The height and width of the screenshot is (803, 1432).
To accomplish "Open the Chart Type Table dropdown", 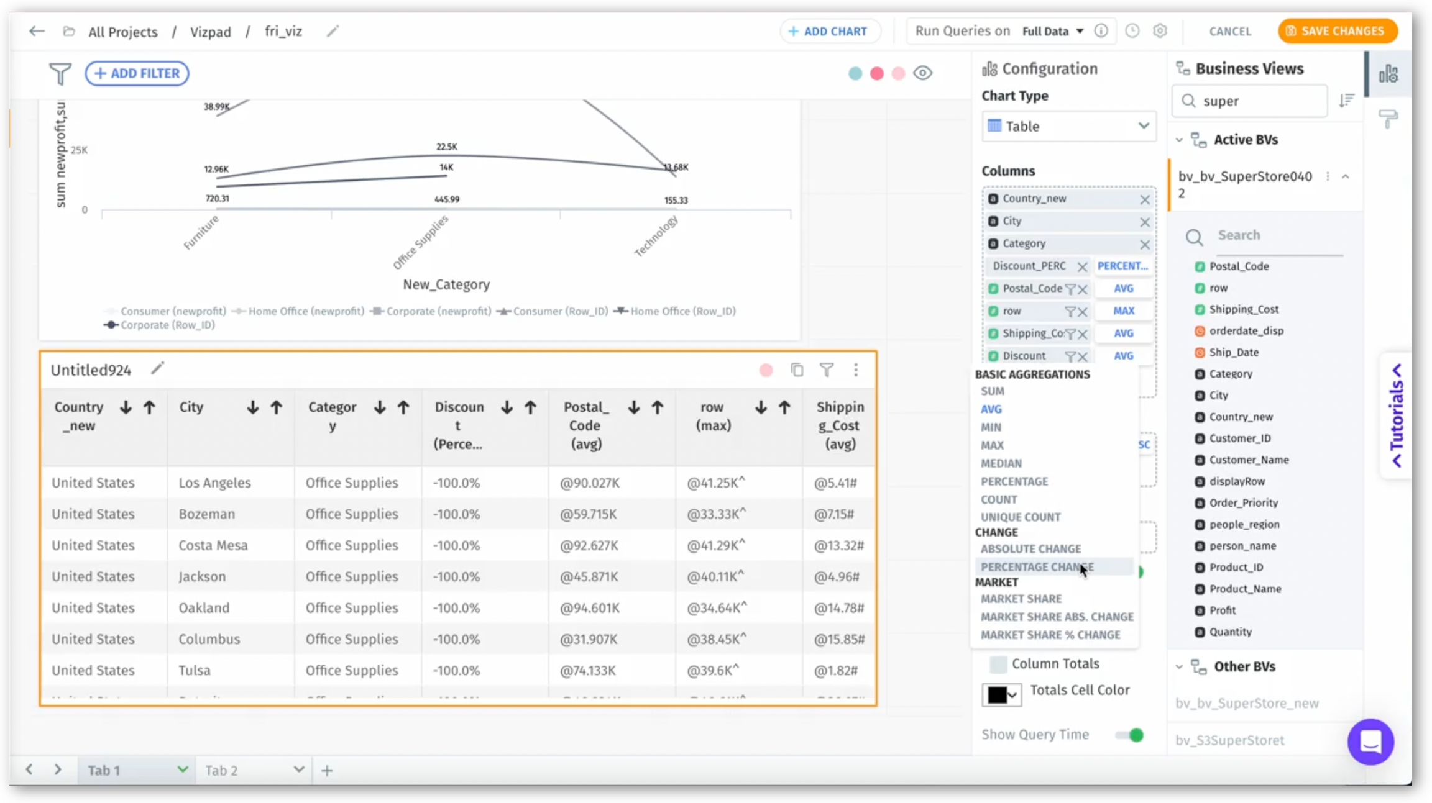I will click(x=1068, y=126).
